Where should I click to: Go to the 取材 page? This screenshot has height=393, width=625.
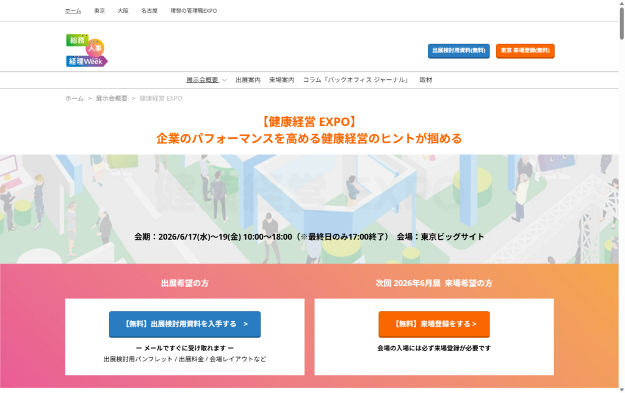coord(426,80)
